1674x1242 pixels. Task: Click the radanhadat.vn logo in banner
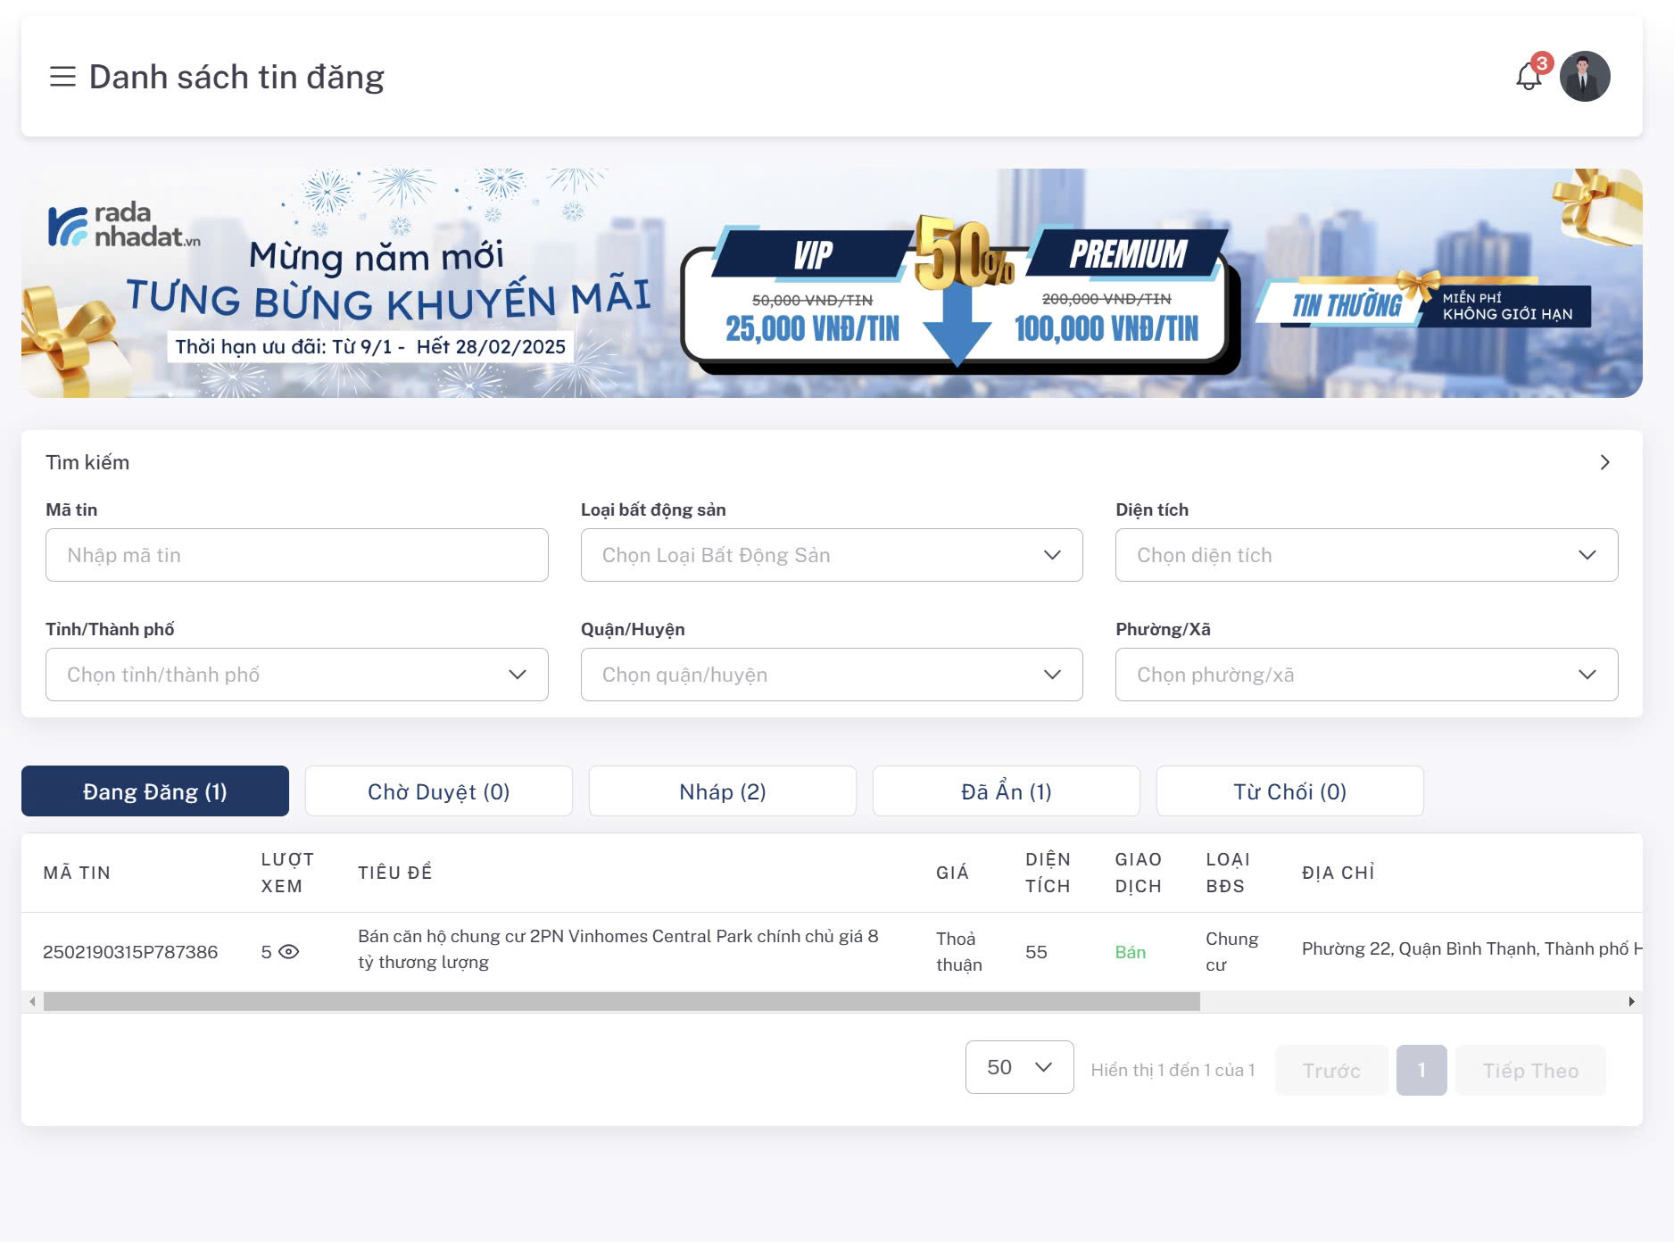123,224
